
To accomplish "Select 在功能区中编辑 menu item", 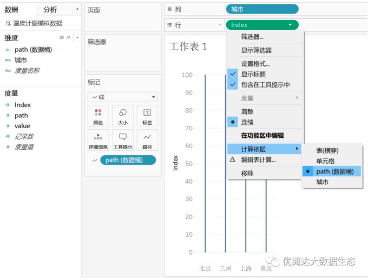I will pyautogui.click(x=262, y=135).
